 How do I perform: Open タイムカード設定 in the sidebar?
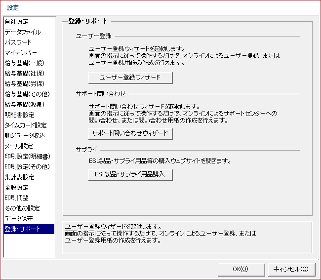pyautogui.click(x=26, y=125)
